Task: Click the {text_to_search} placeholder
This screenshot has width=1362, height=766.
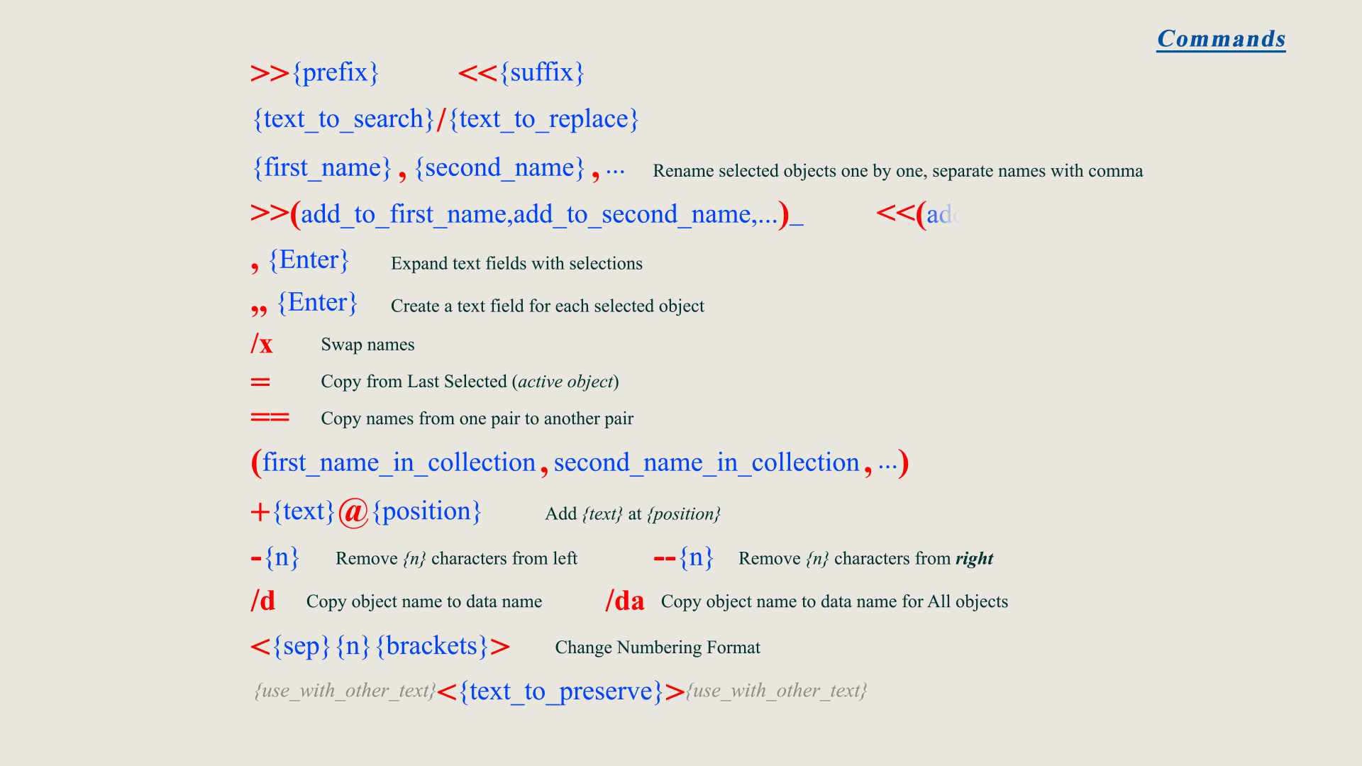Action: pos(343,119)
